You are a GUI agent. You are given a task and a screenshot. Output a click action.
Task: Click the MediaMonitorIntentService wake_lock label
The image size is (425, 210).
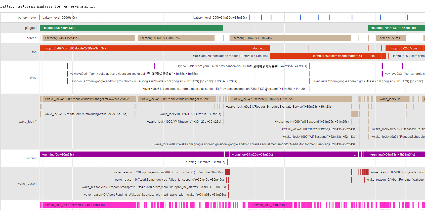click(x=254, y=144)
